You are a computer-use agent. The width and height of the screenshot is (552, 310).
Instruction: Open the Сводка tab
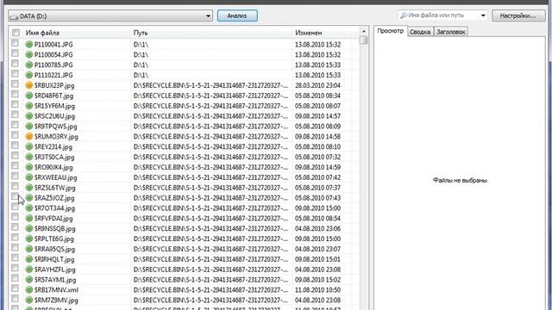coord(420,32)
